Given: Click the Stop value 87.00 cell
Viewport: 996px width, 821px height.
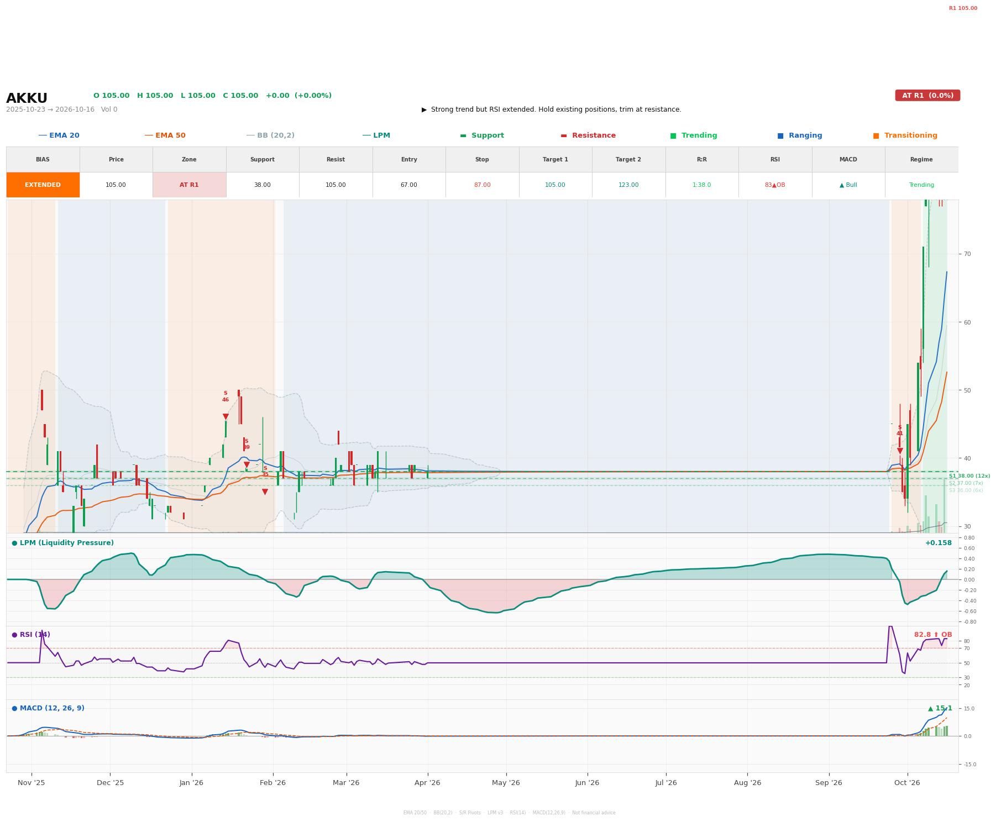Looking at the screenshot, I should (x=482, y=185).
